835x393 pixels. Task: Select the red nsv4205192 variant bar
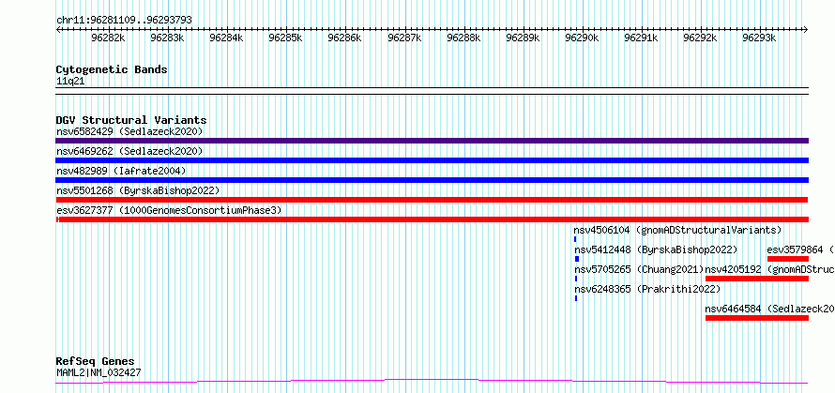[757, 279]
